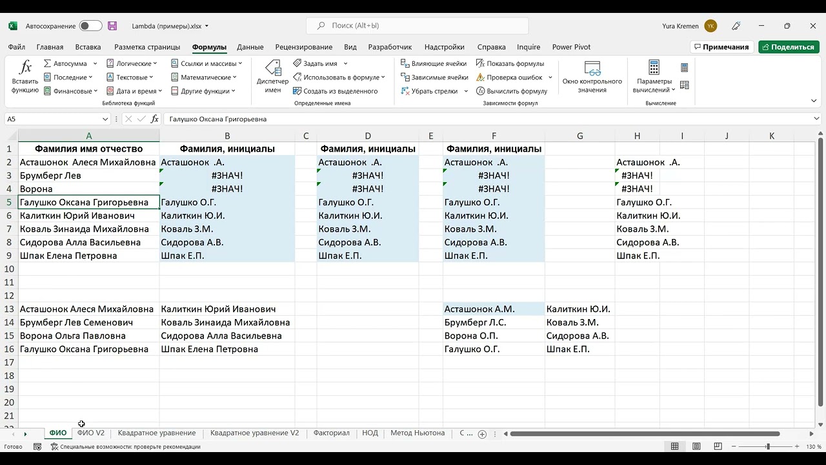Open the Name Box dropdown arrow
The height and width of the screenshot is (465, 826).
(x=105, y=119)
